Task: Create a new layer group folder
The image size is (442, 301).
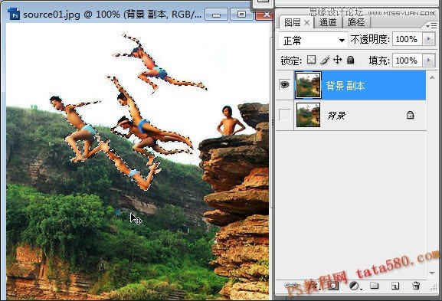Action: [x=374, y=286]
